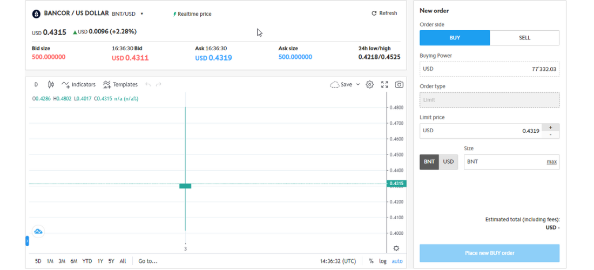The width and height of the screenshot is (594, 270).
Task: Open price scale settings gear
Action: pyautogui.click(x=396, y=248)
